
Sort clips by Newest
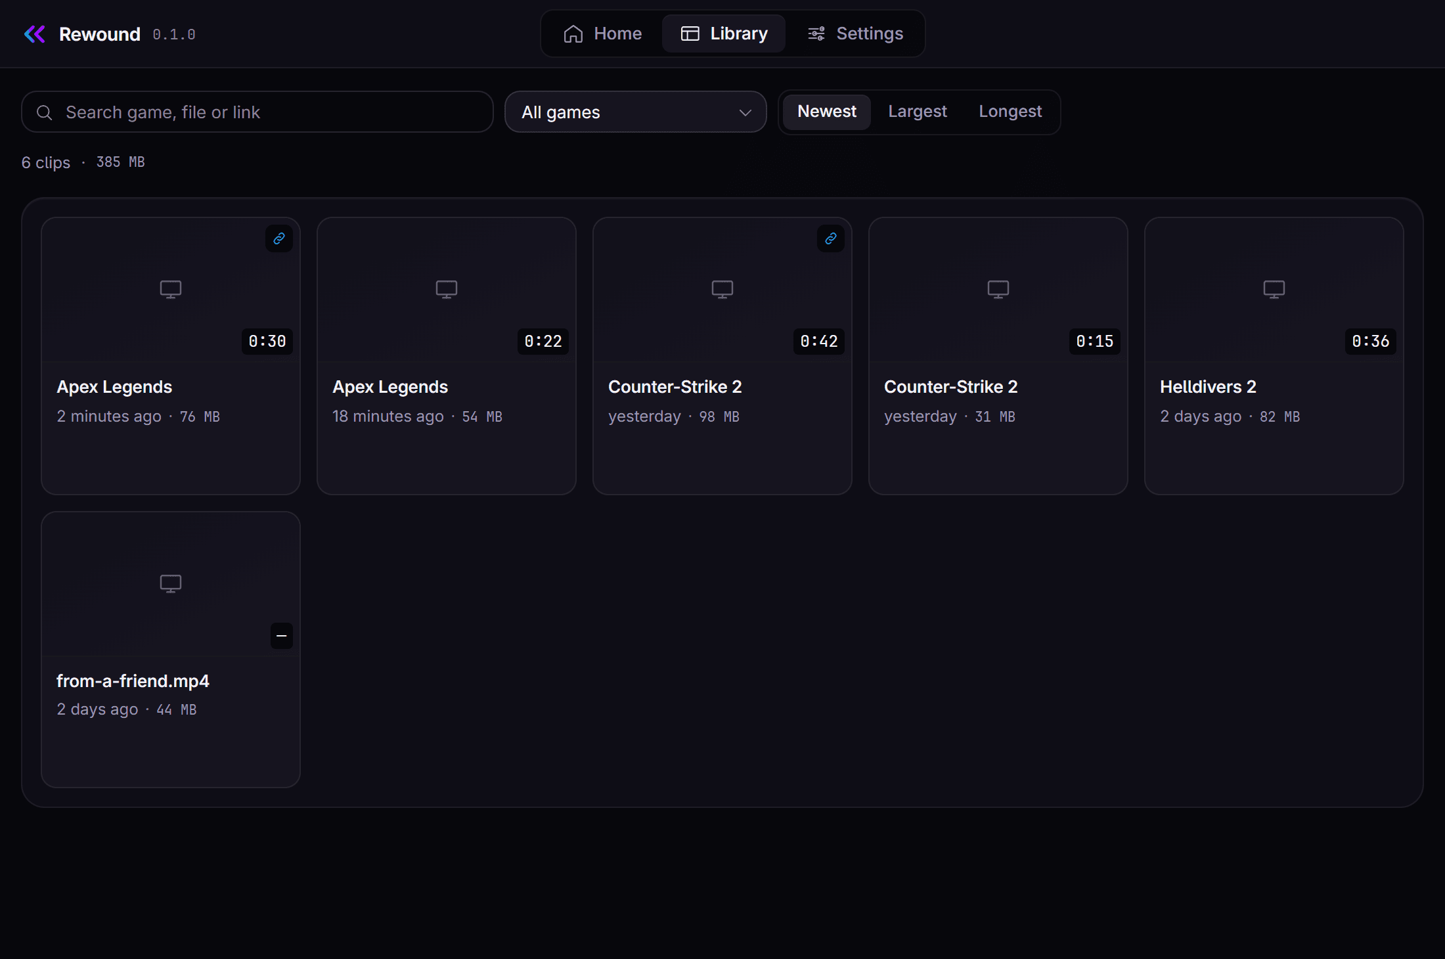point(827,112)
